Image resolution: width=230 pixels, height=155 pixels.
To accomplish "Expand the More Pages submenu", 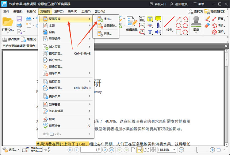I will point(66,96).
